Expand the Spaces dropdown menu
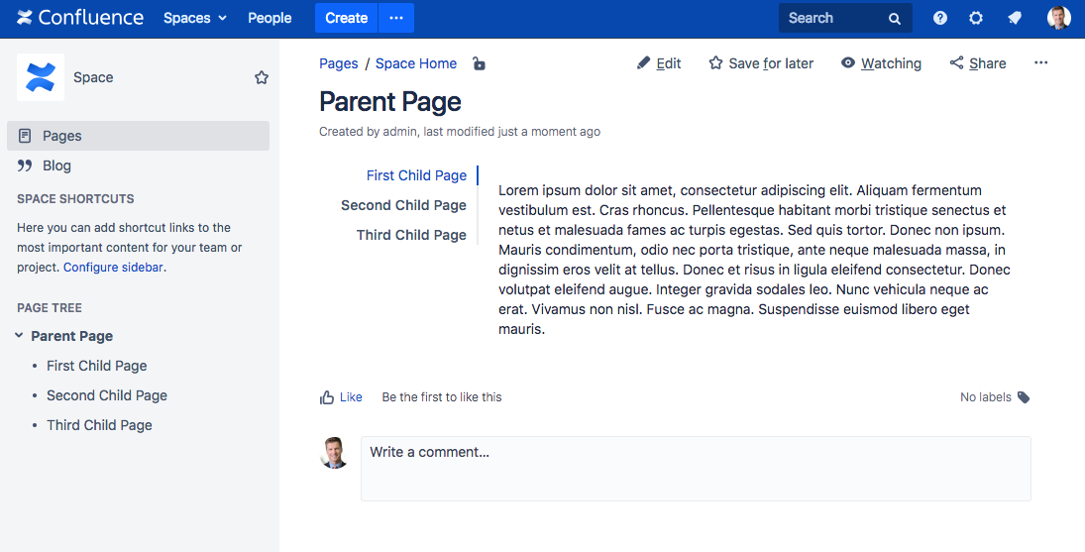Viewport: 1085px width, 552px height. coord(194,18)
